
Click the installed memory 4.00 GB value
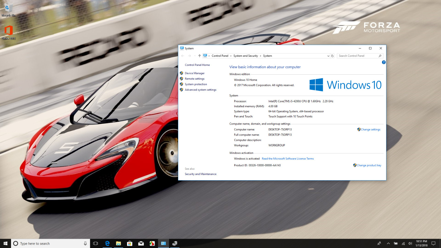pos(273,106)
